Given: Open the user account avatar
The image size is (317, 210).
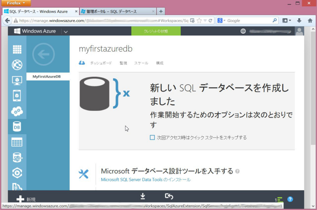Looking at the screenshot, I should pyautogui.click(x=299, y=31).
